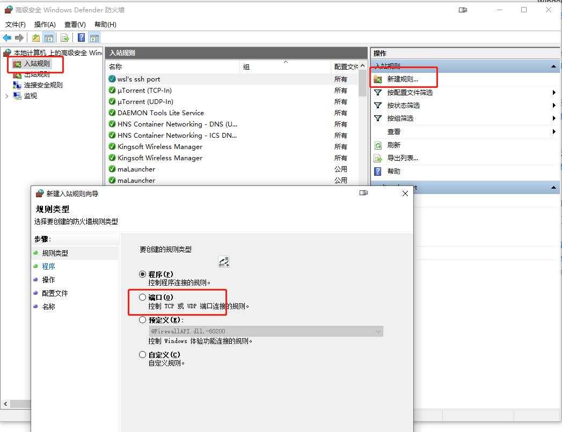This screenshot has width=562, height=432.
Task: Select 监视 node in the tree
Action: (x=30, y=96)
